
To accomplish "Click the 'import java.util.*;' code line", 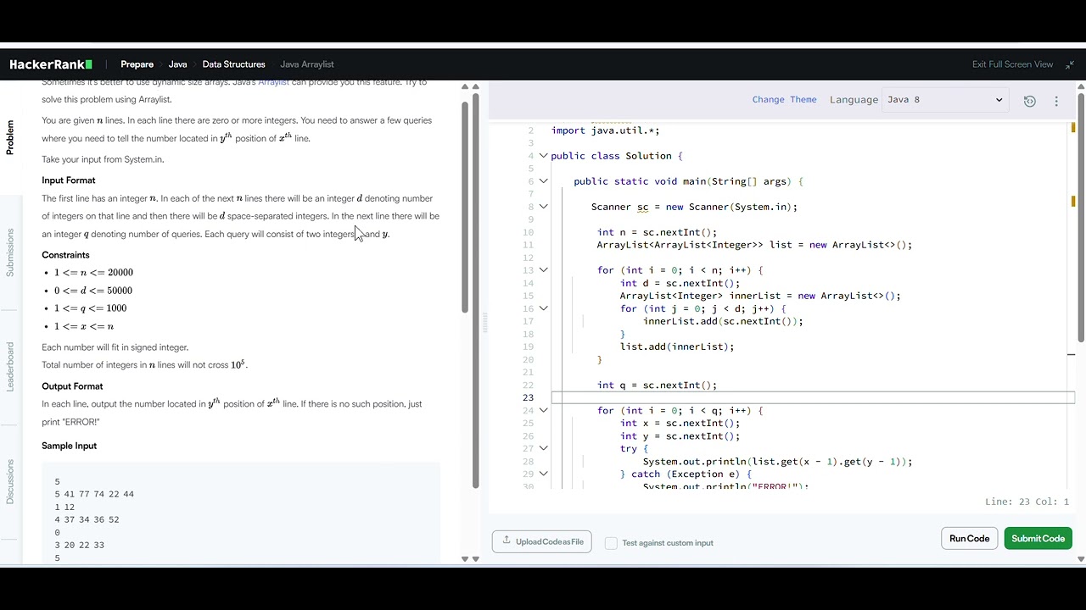I will pos(605,130).
